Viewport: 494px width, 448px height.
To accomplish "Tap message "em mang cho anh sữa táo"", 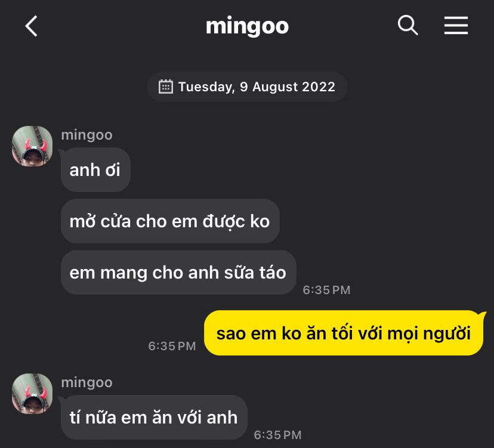I will tap(178, 273).
